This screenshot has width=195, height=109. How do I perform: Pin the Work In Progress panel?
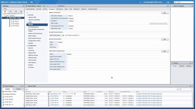point(192,6)
